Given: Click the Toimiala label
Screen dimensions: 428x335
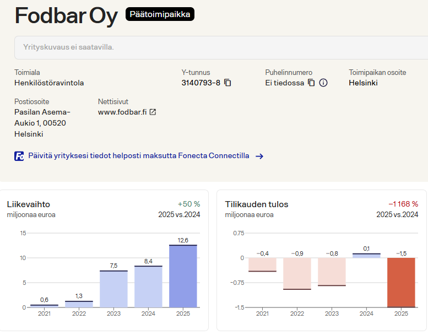Looking at the screenshot, I should tap(27, 72).
